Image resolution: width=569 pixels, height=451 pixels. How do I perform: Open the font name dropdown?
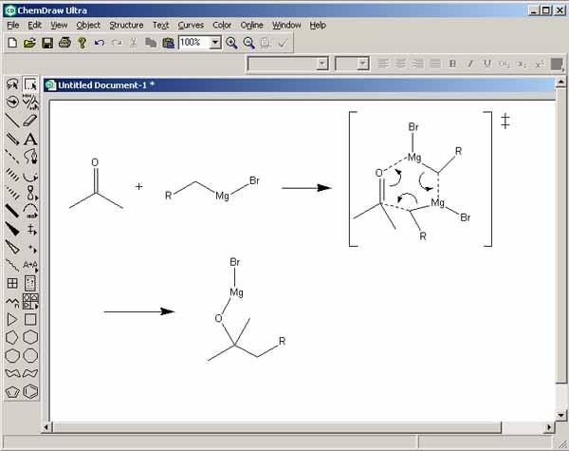tap(321, 64)
